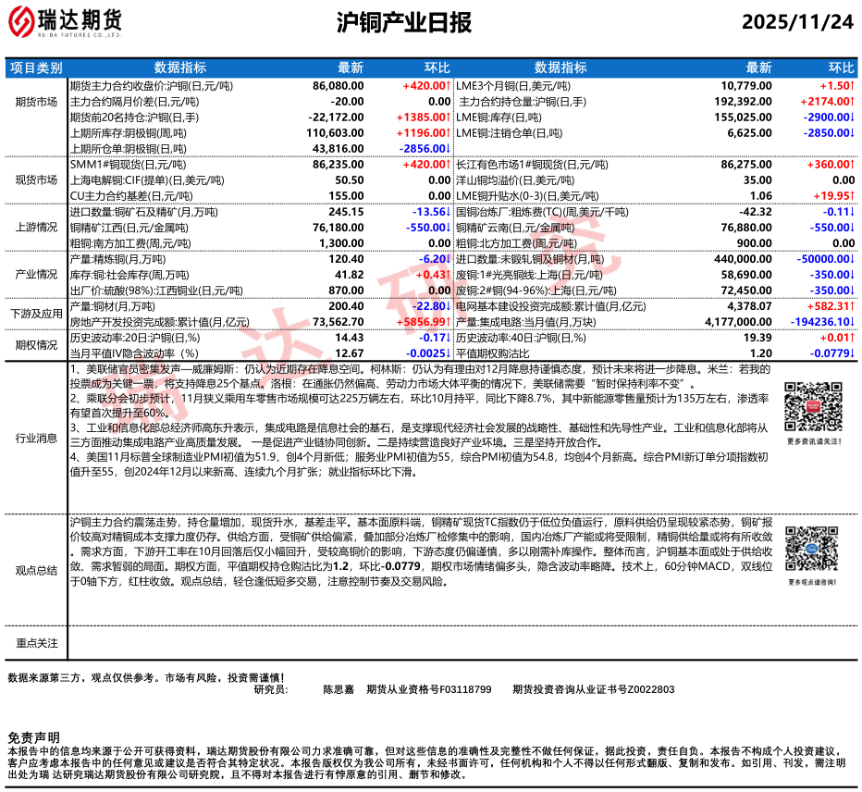Click the 行业消息 section label

pyautogui.click(x=36, y=439)
